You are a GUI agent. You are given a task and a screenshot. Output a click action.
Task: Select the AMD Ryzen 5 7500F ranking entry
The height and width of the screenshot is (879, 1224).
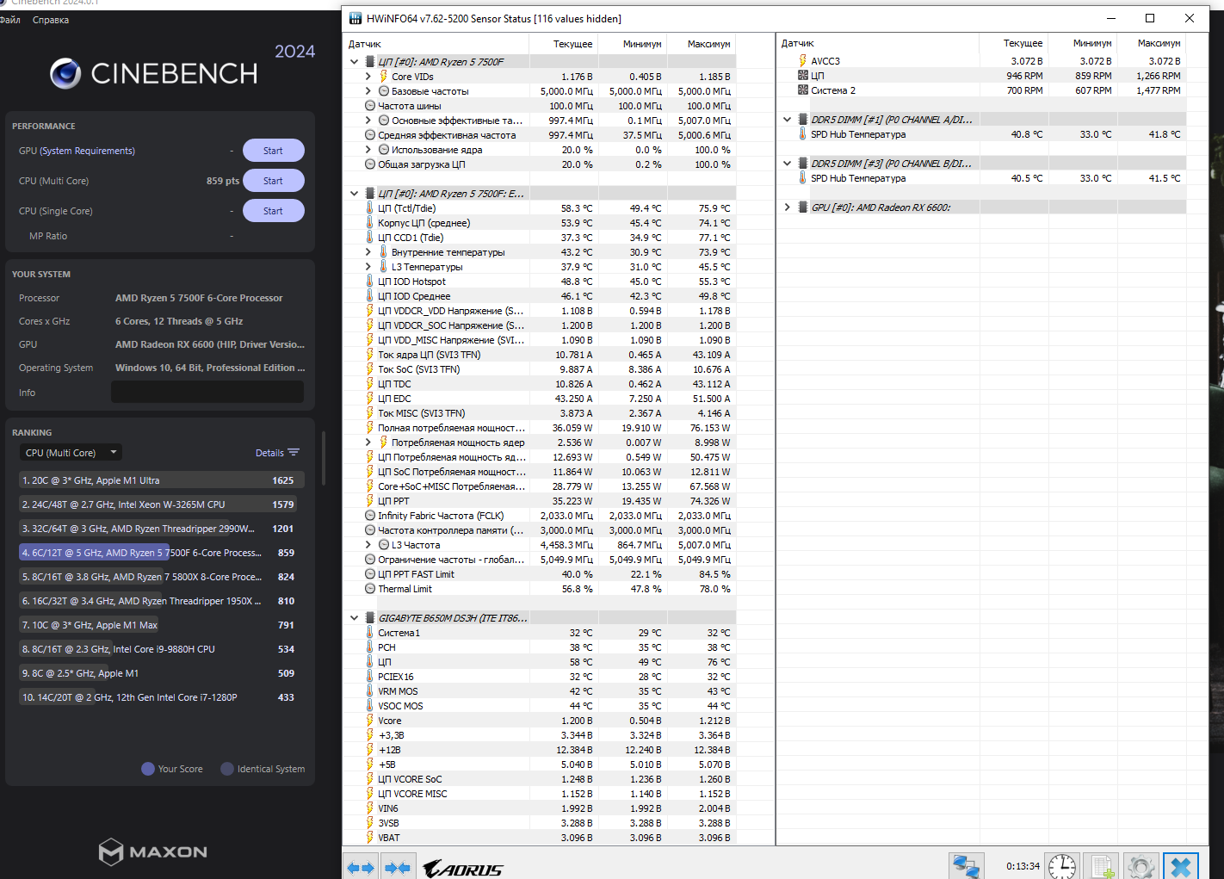click(x=160, y=553)
